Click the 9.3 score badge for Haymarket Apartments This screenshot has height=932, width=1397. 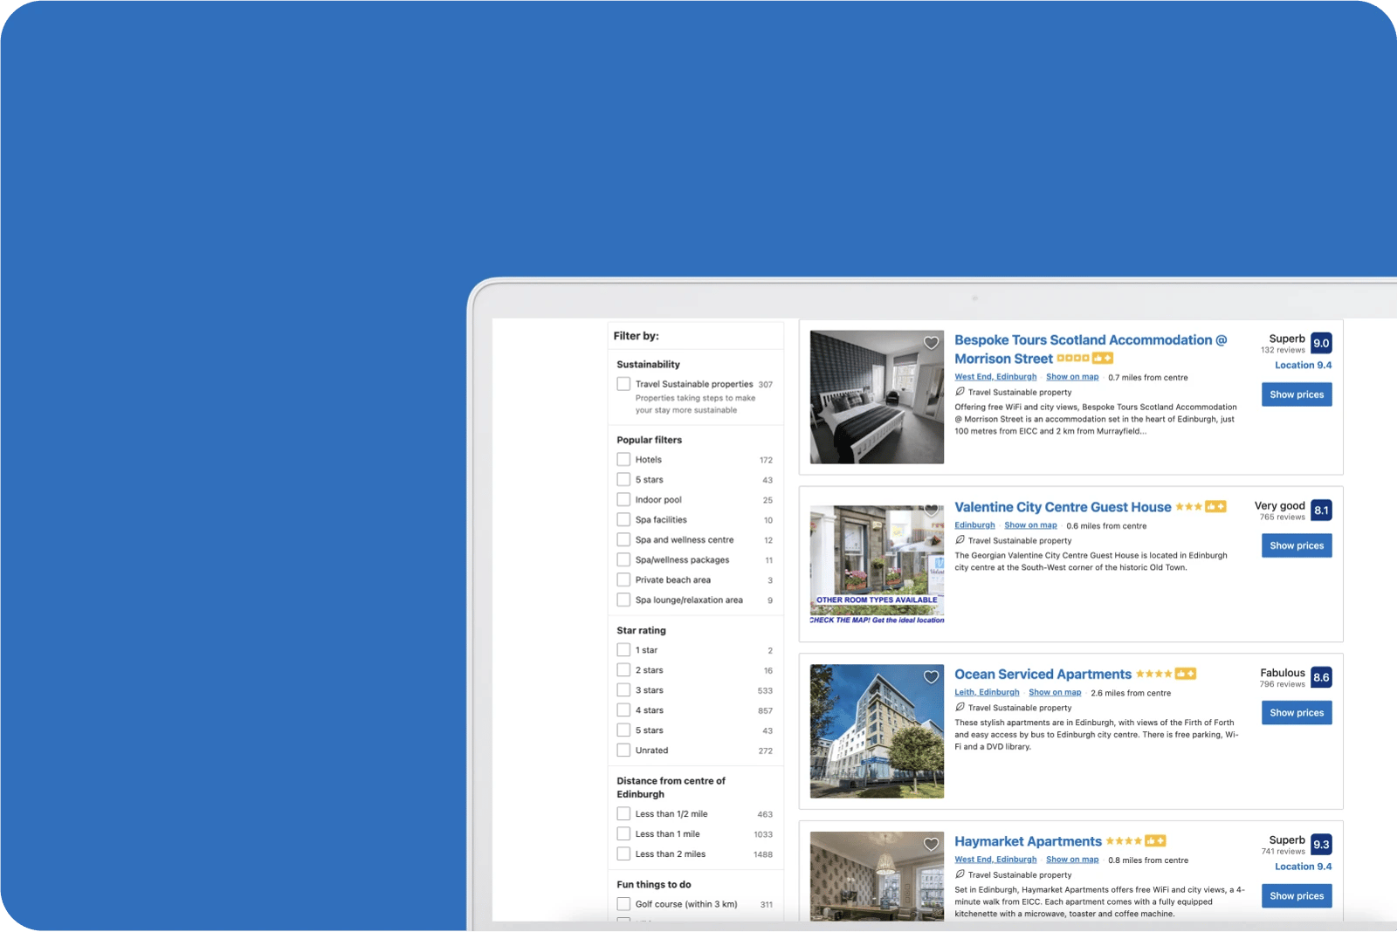click(1321, 844)
